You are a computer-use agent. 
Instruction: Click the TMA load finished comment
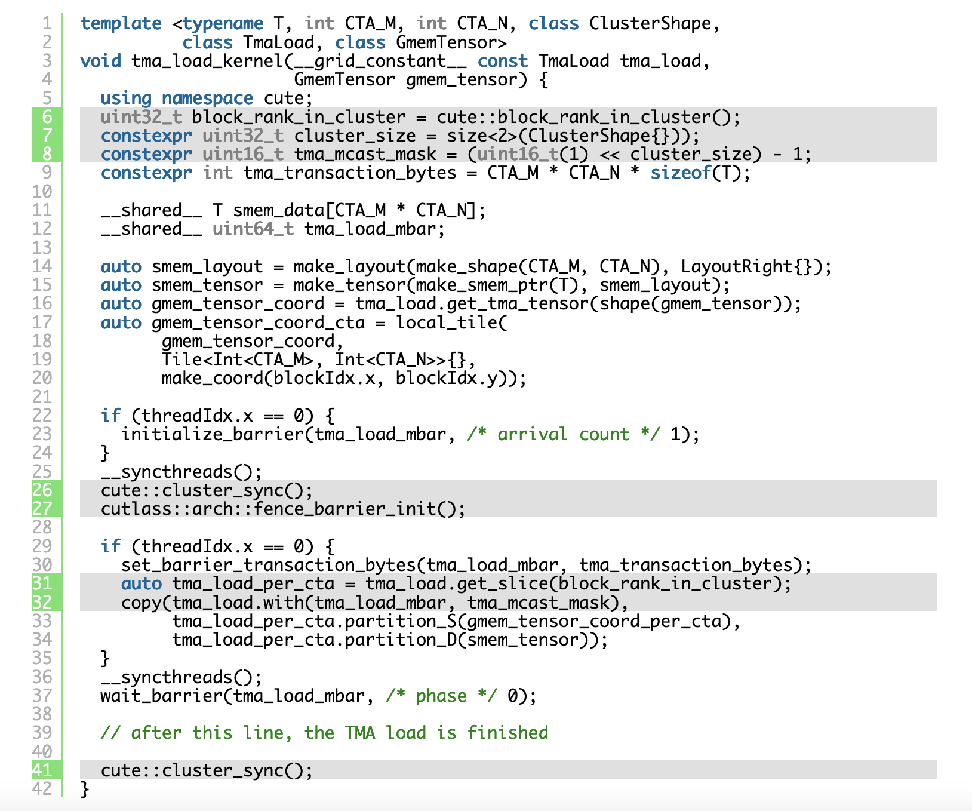pyautogui.click(x=325, y=733)
